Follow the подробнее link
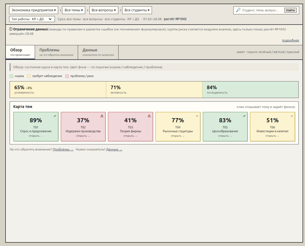The height and width of the screenshot is (246, 305). (x=290, y=40)
